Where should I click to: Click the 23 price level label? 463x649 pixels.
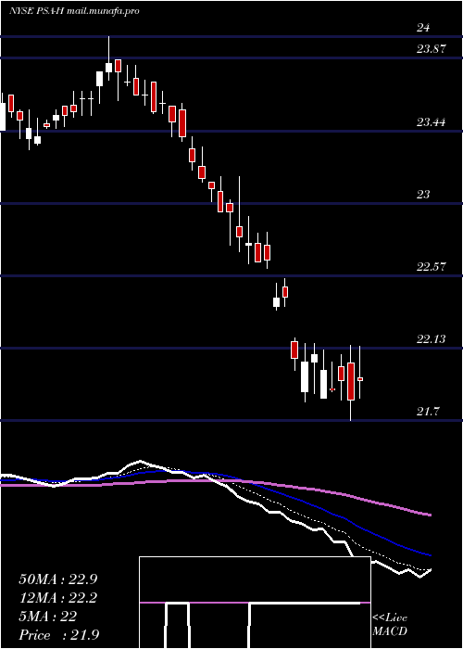423,194
